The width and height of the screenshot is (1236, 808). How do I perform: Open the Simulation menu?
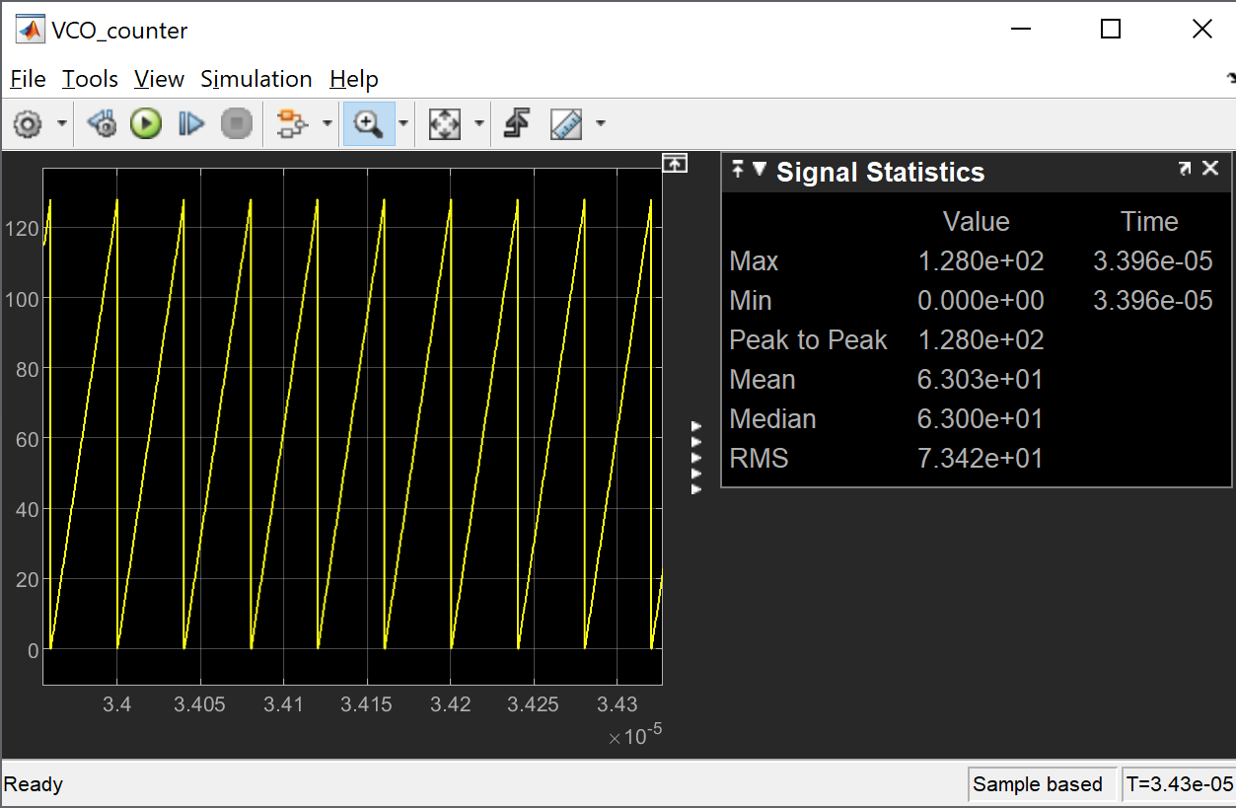coord(255,79)
